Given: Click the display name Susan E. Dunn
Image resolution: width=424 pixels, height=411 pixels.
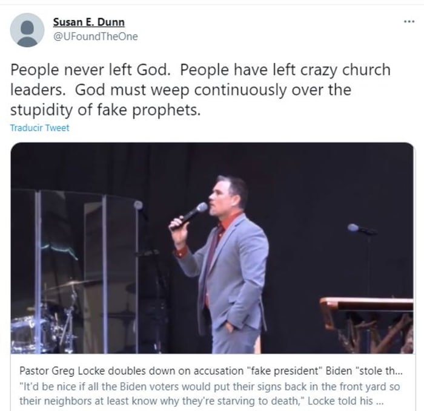Looking at the screenshot, I should point(88,22).
